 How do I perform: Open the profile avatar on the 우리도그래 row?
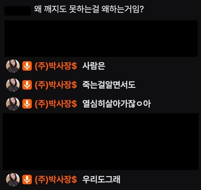13,180
